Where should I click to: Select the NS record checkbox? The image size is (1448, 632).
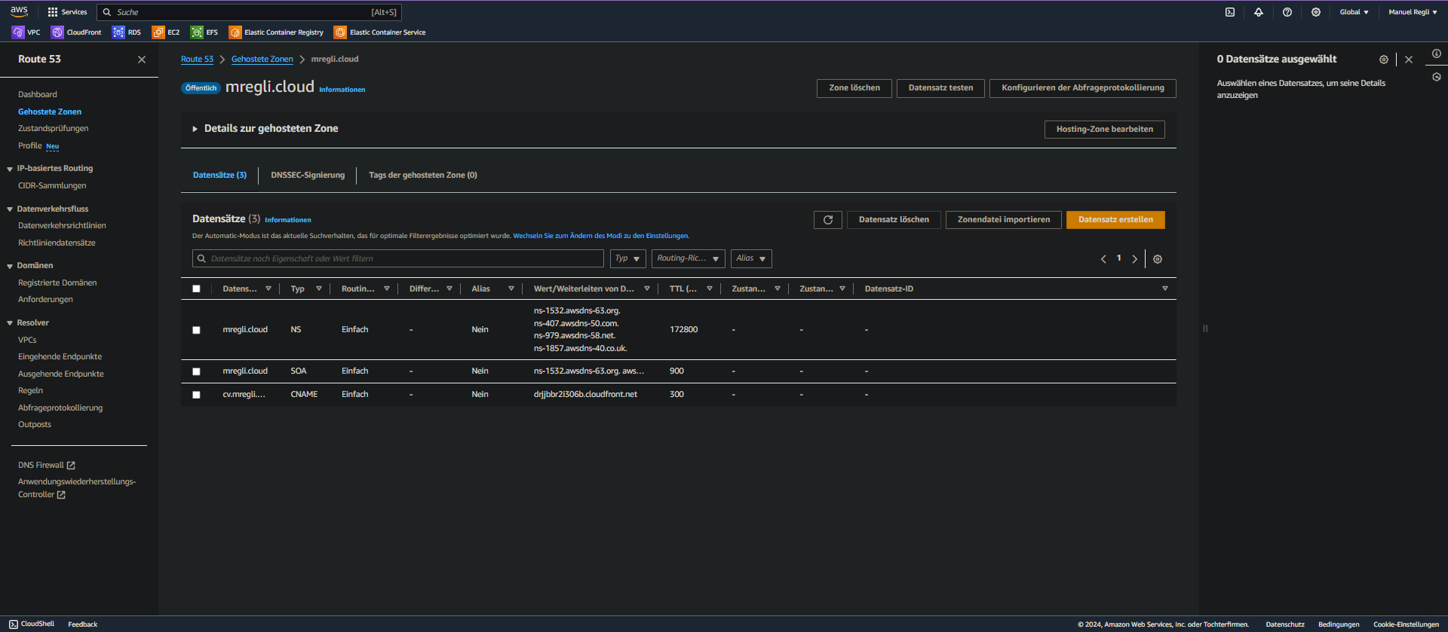coord(196,330)
